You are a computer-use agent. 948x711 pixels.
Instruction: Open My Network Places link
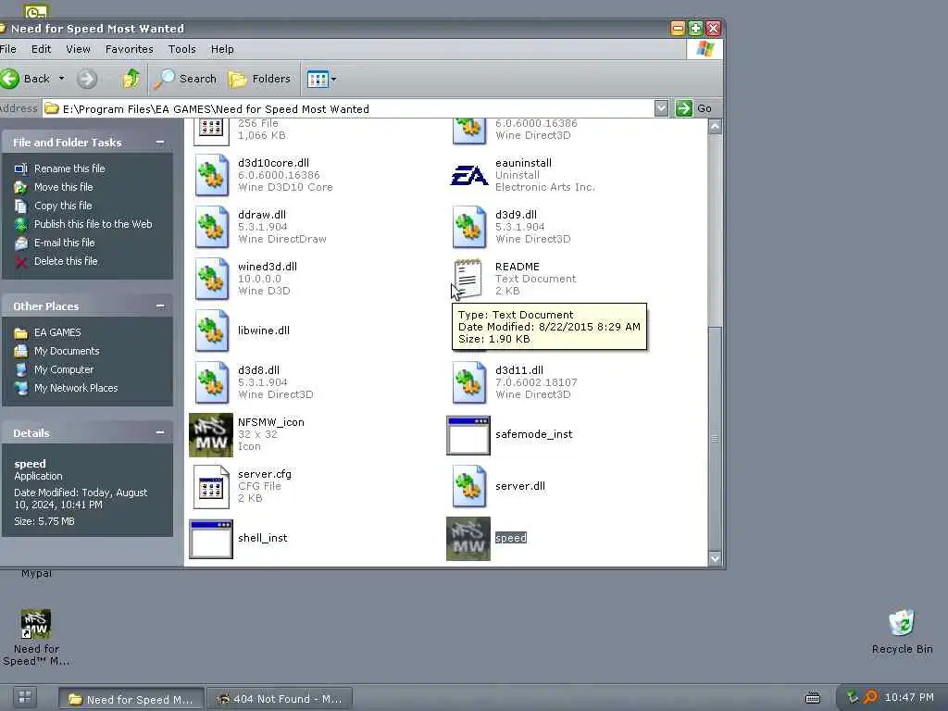click(76, 388)
